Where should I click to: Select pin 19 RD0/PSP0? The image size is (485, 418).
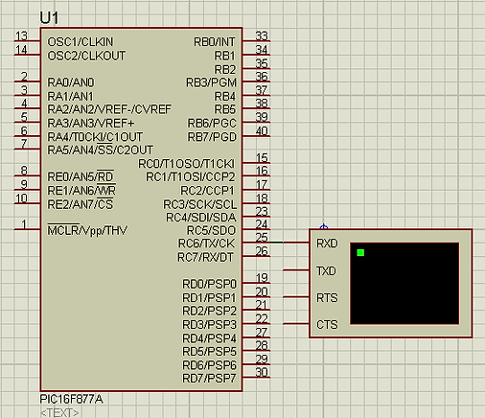click(257, 283)
